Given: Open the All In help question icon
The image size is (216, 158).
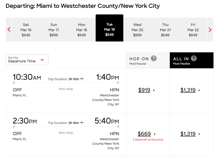Looking at the screenshot, I should 194,59.
